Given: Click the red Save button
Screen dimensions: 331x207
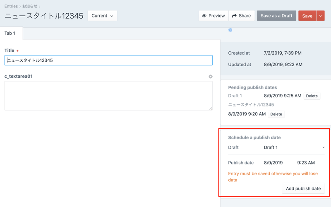Looking at the screenshot, I should point(307,16).
